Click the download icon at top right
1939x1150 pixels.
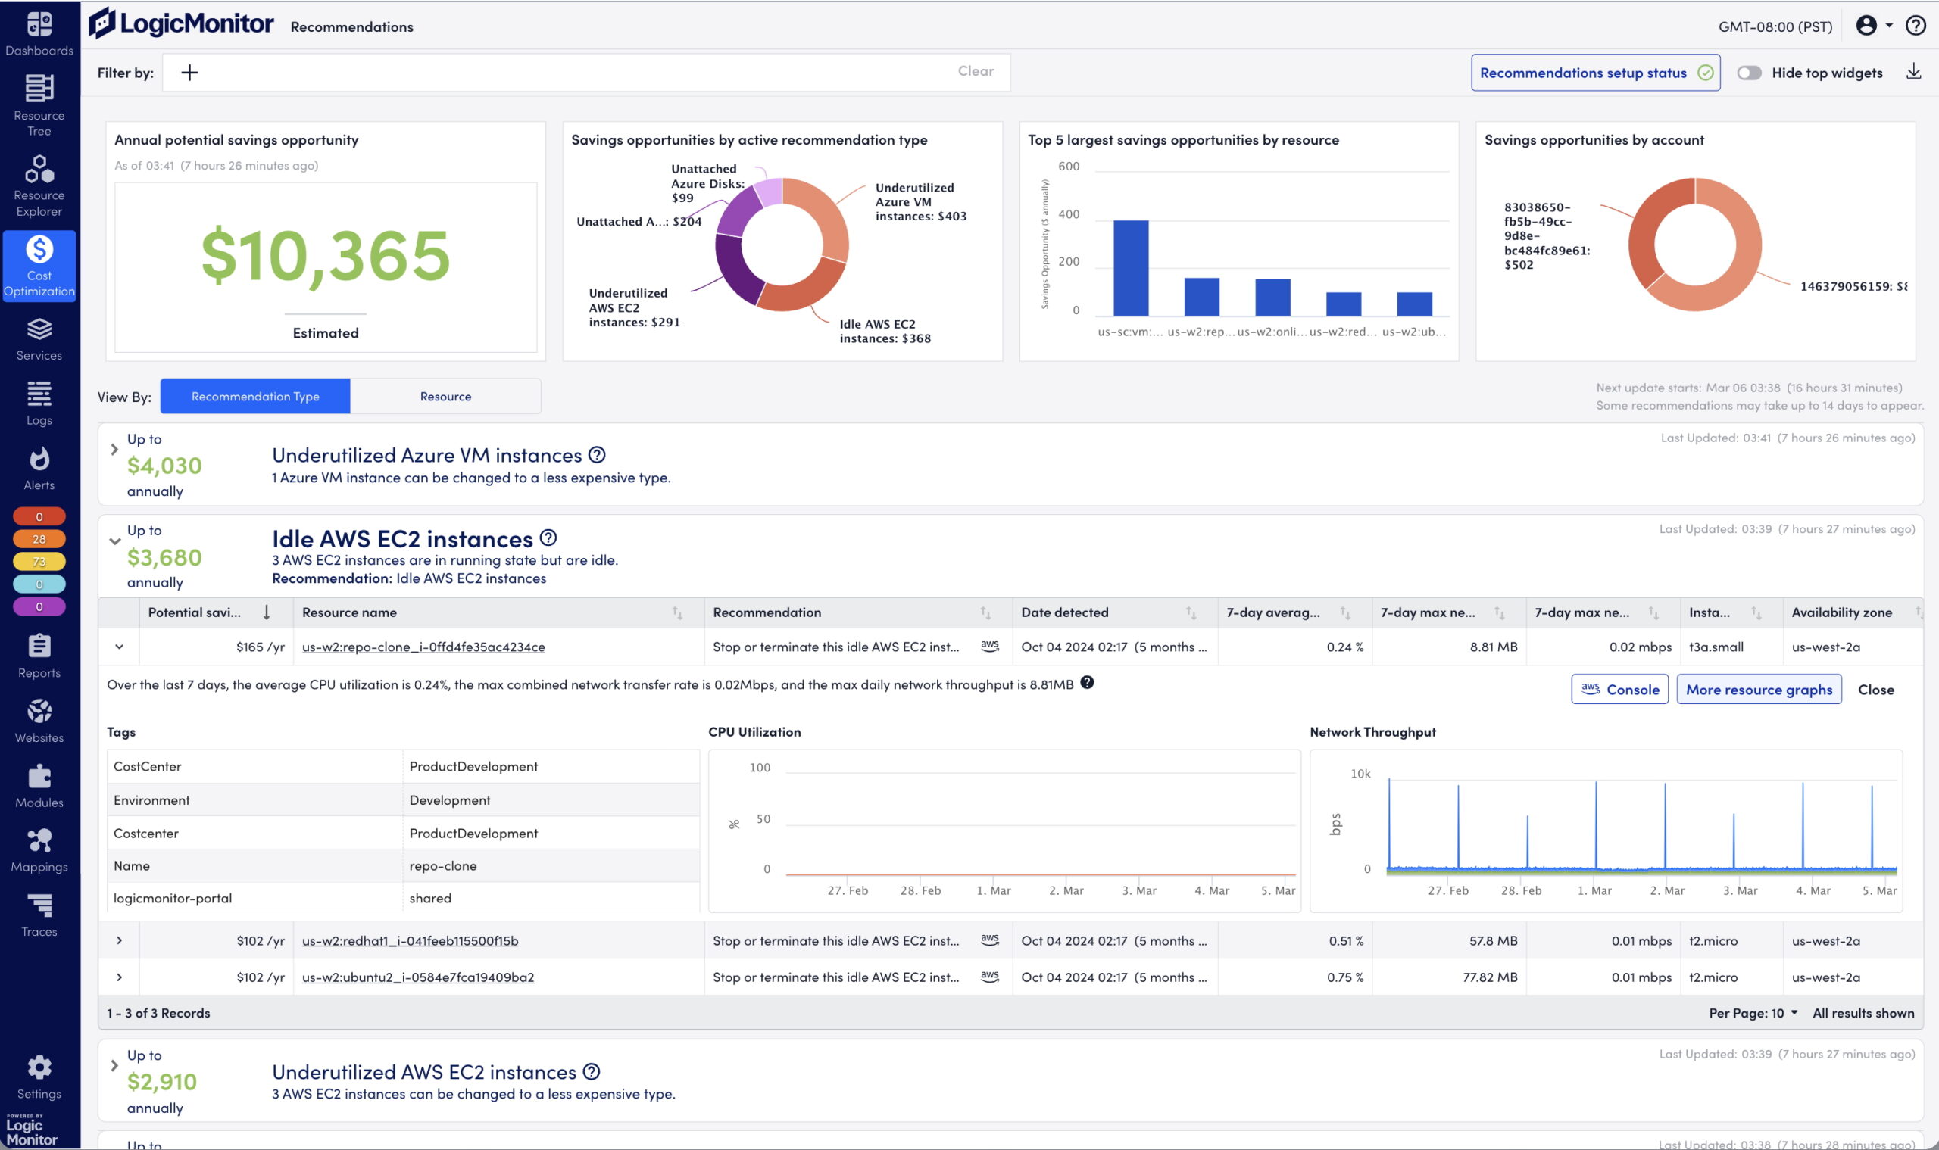point(1912,72)
